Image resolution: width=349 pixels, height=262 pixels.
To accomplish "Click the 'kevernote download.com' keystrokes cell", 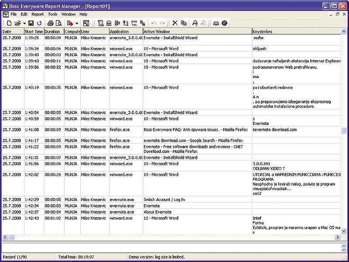I will click(275, 129).
